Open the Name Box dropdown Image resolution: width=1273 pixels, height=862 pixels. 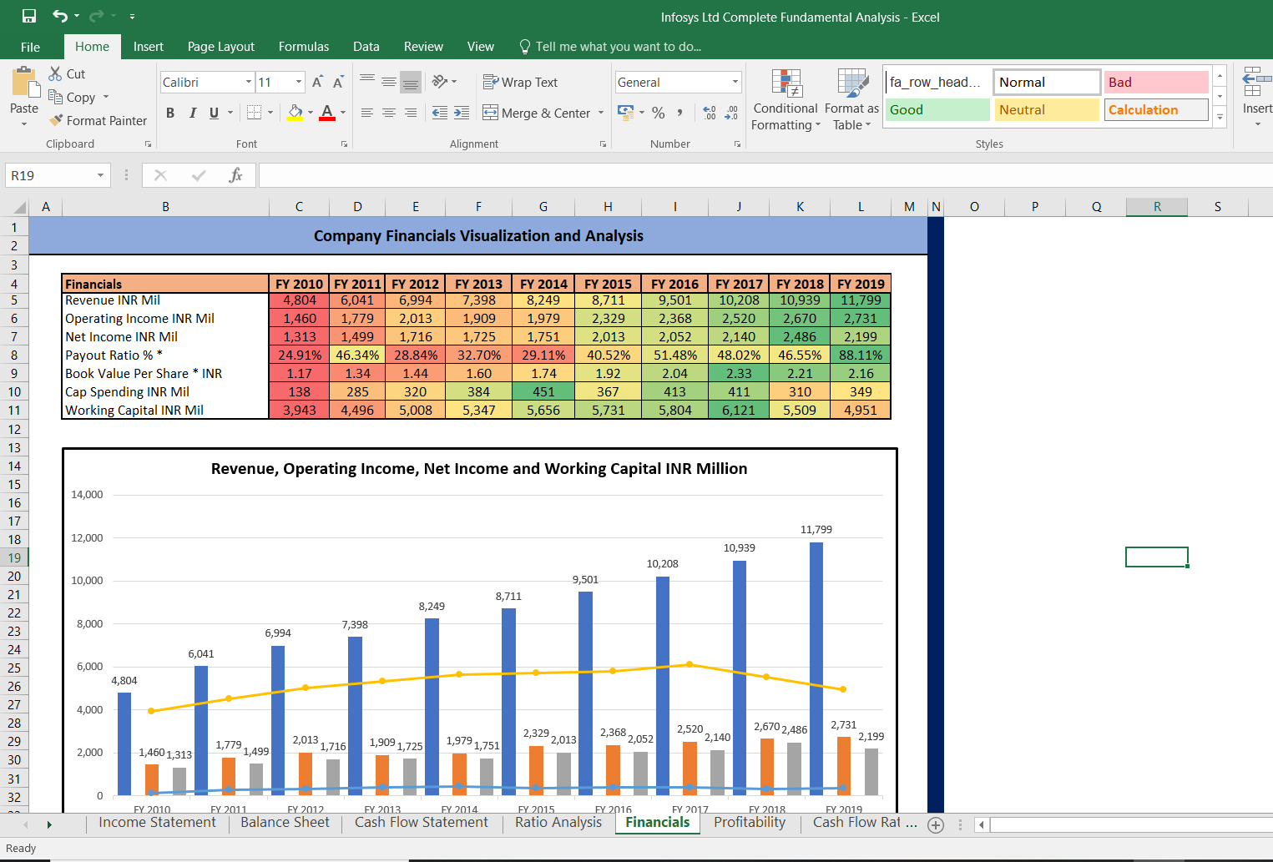100,175
